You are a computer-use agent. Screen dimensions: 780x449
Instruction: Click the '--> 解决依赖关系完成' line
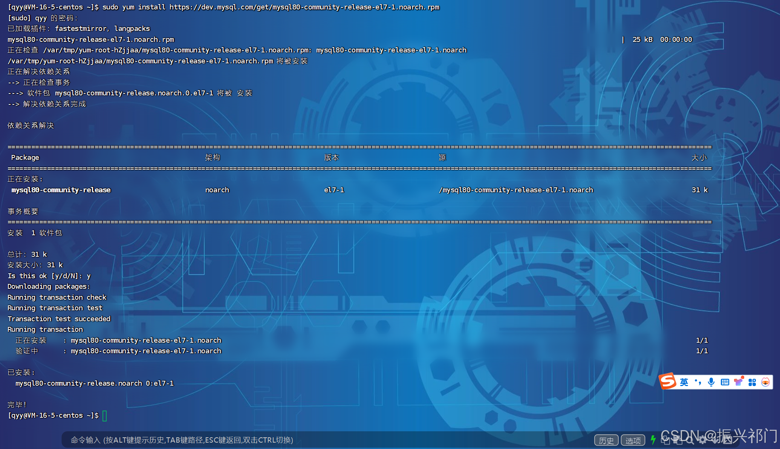click(47, 104)
